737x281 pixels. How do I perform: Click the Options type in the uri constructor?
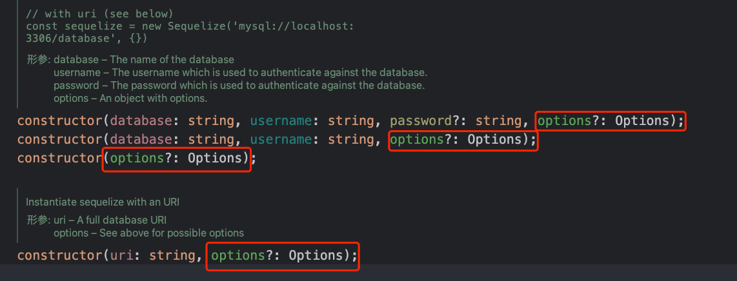coord(315,256)
